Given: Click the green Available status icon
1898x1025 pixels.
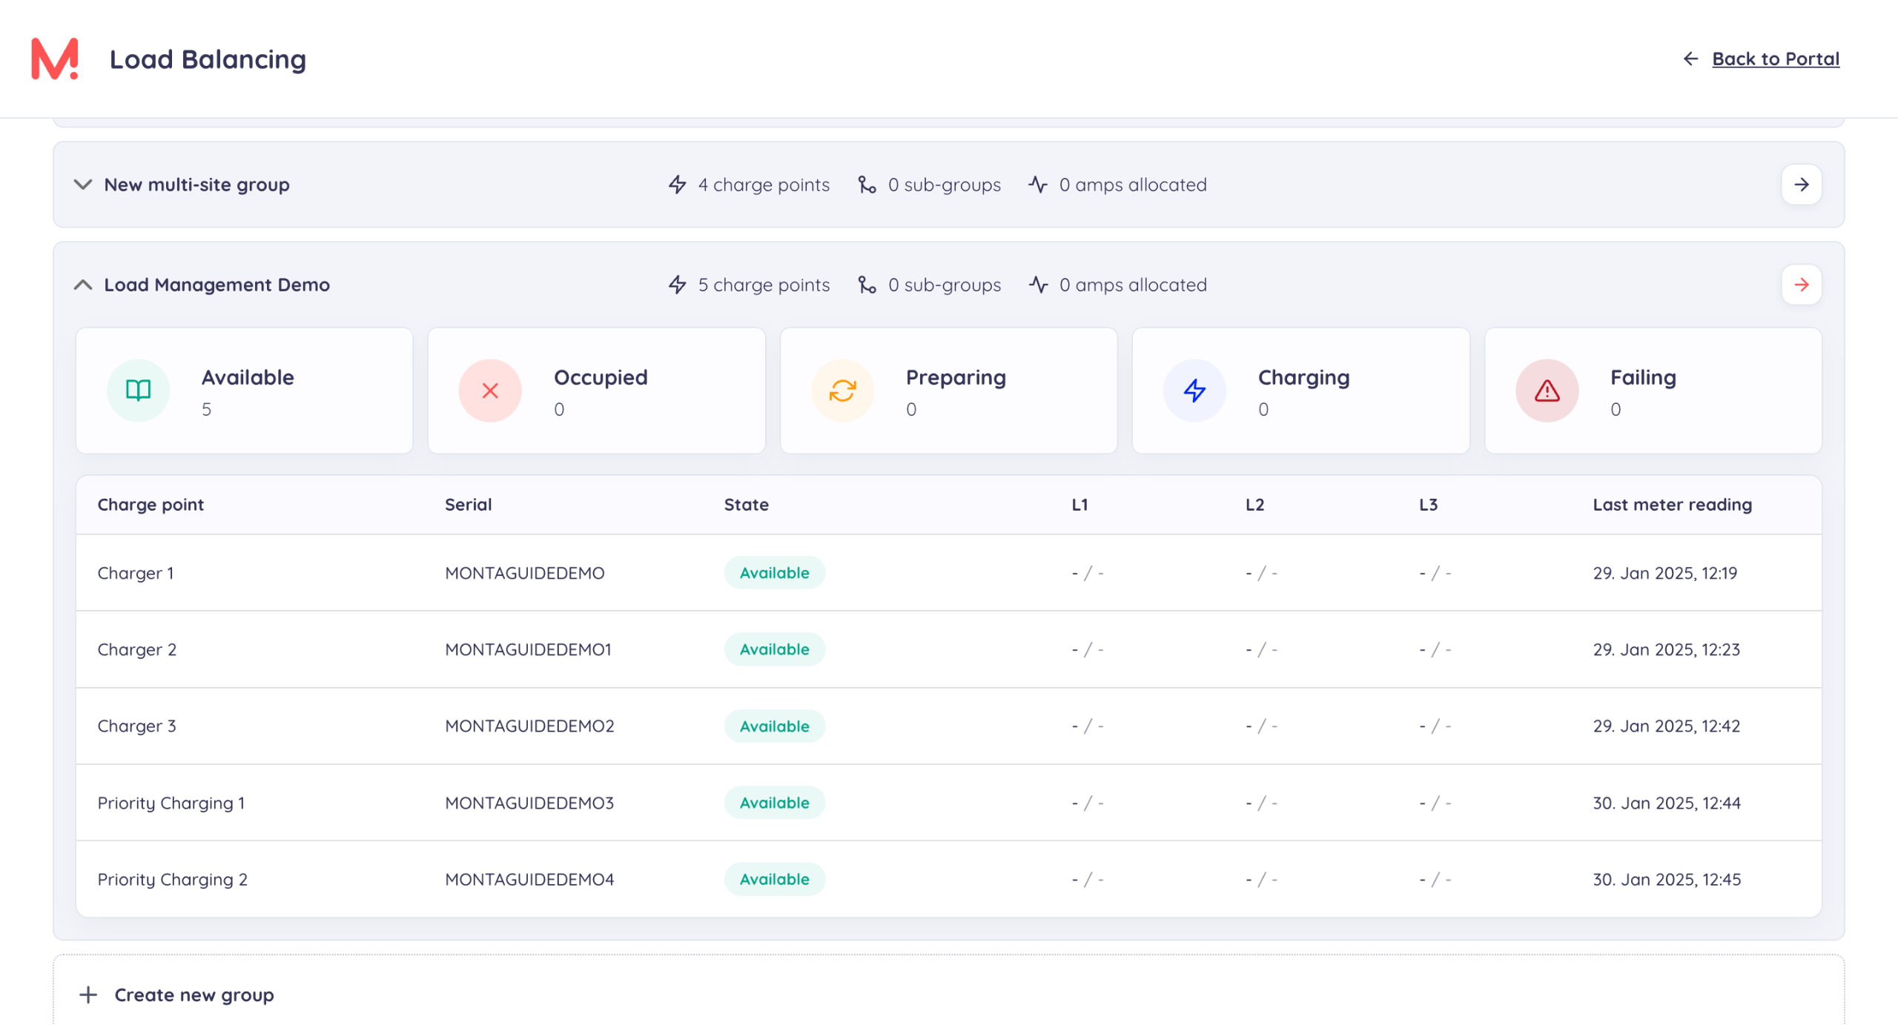Looking at the screenshot, I should (x=138, y=391).
